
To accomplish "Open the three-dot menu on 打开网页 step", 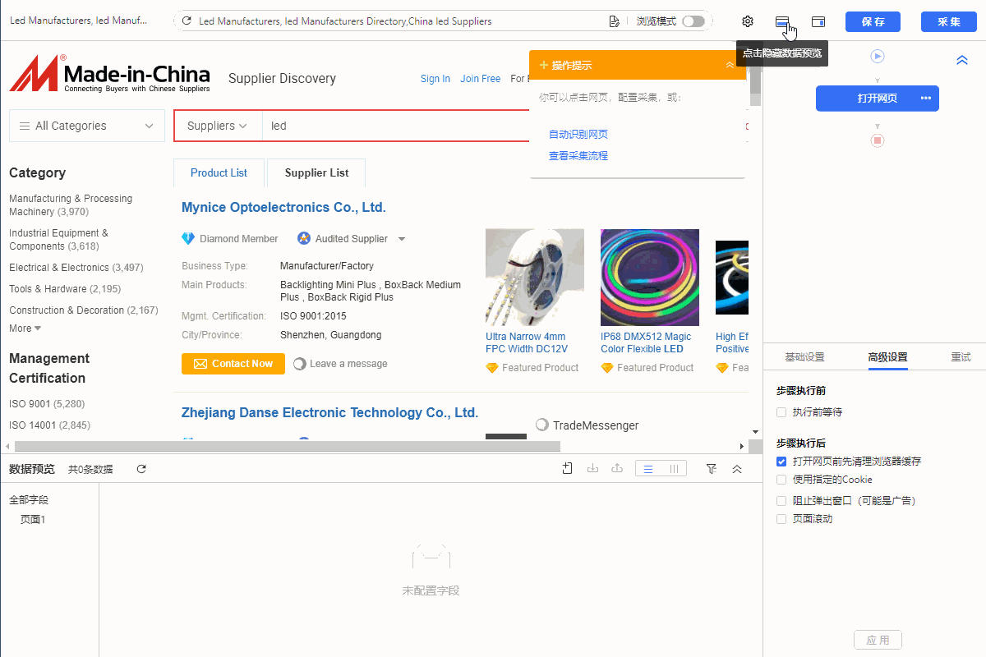I will tap(926, 99).
